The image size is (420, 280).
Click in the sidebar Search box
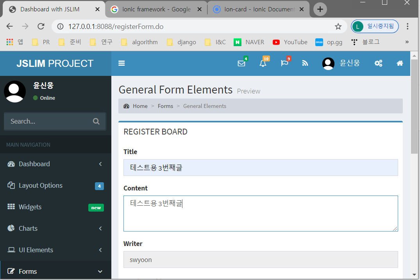pyautogui.click(x=48, y=121)
